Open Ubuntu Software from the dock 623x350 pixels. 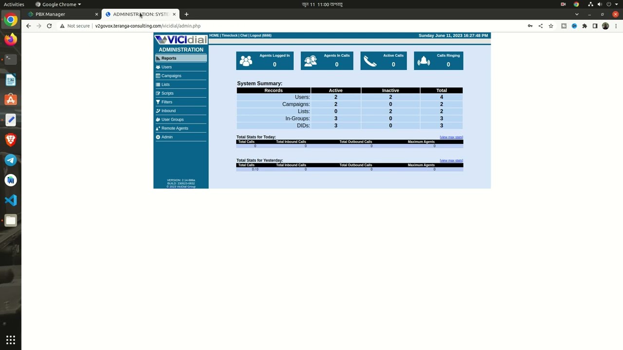(11, 100)
